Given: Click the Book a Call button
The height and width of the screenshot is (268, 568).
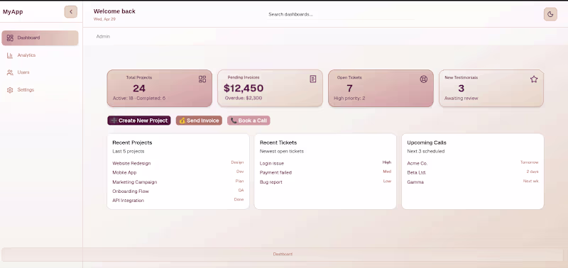Looking at the screenshot, I should click(248, 121).
